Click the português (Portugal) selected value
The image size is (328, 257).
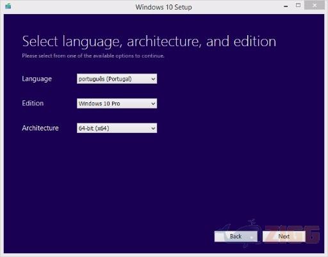[x=105, y=79]
